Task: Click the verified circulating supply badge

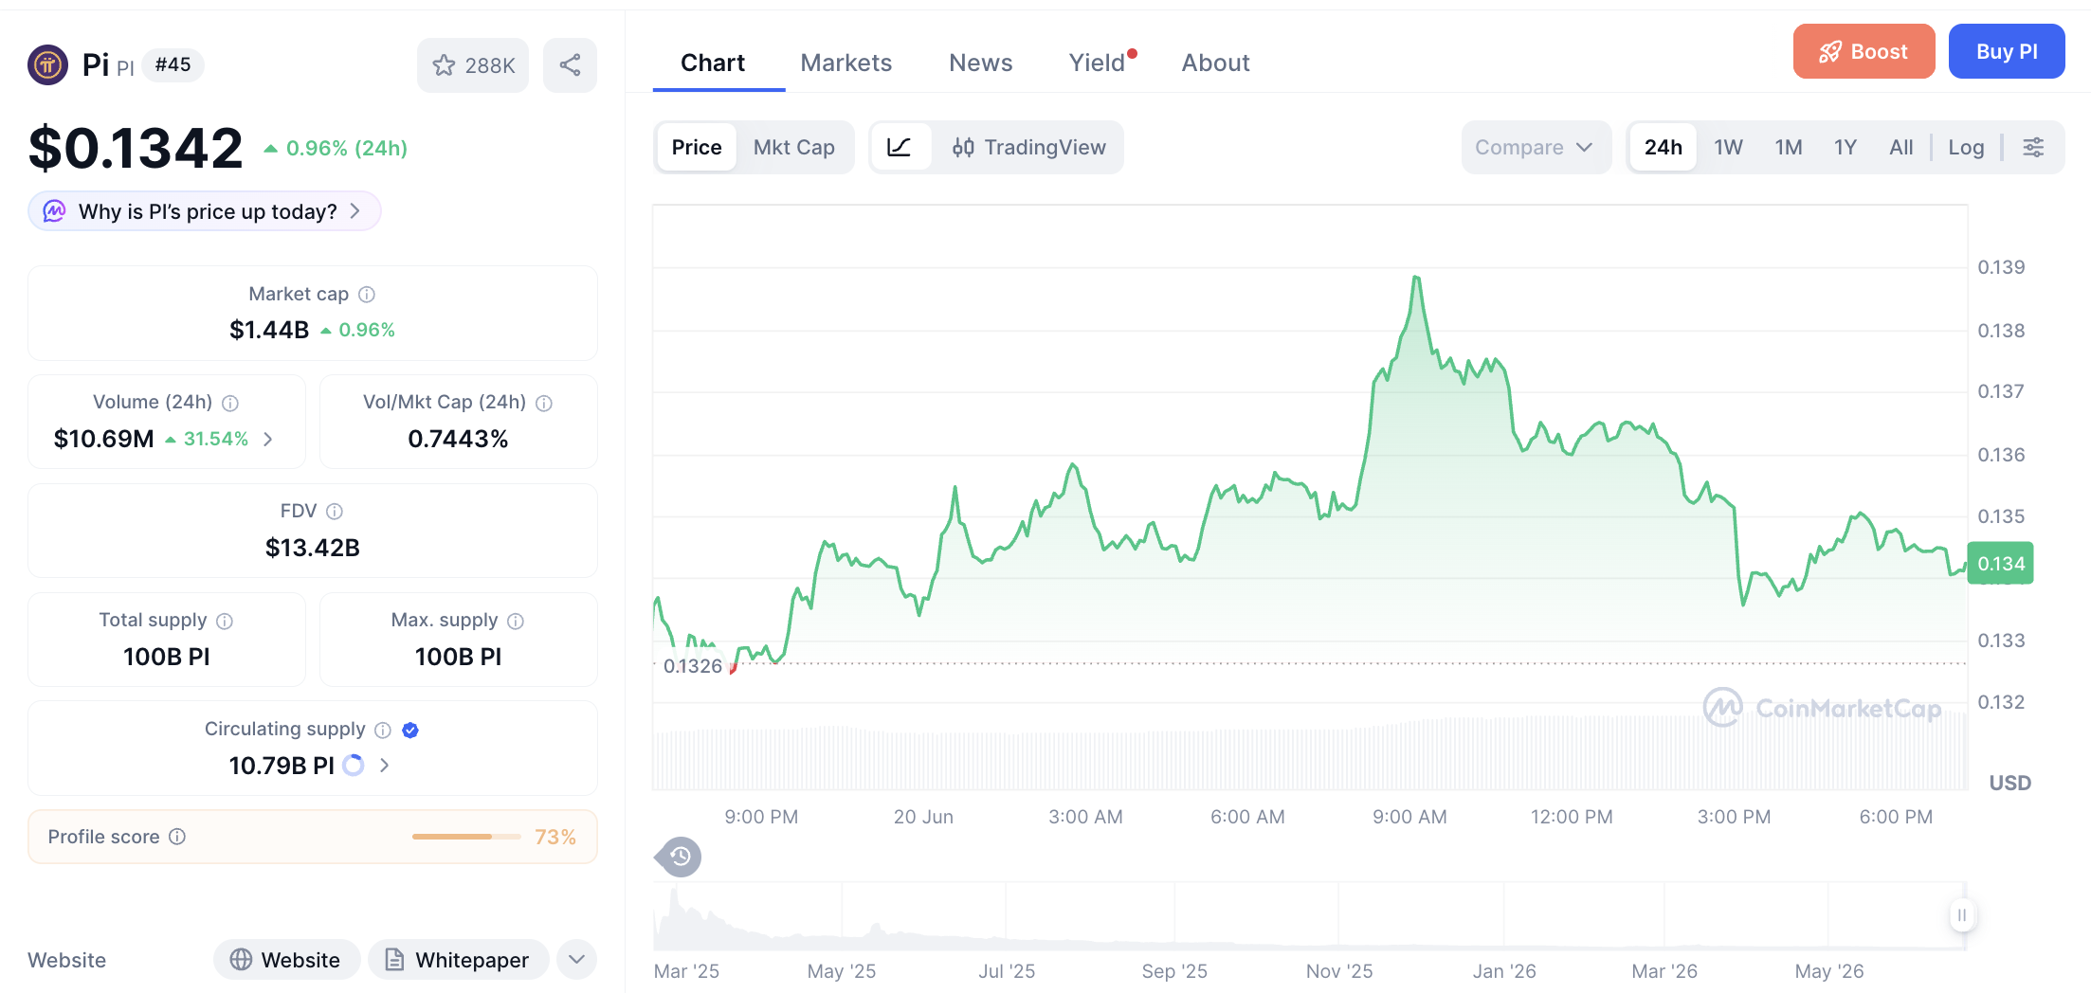Action: tap(410, 730)
